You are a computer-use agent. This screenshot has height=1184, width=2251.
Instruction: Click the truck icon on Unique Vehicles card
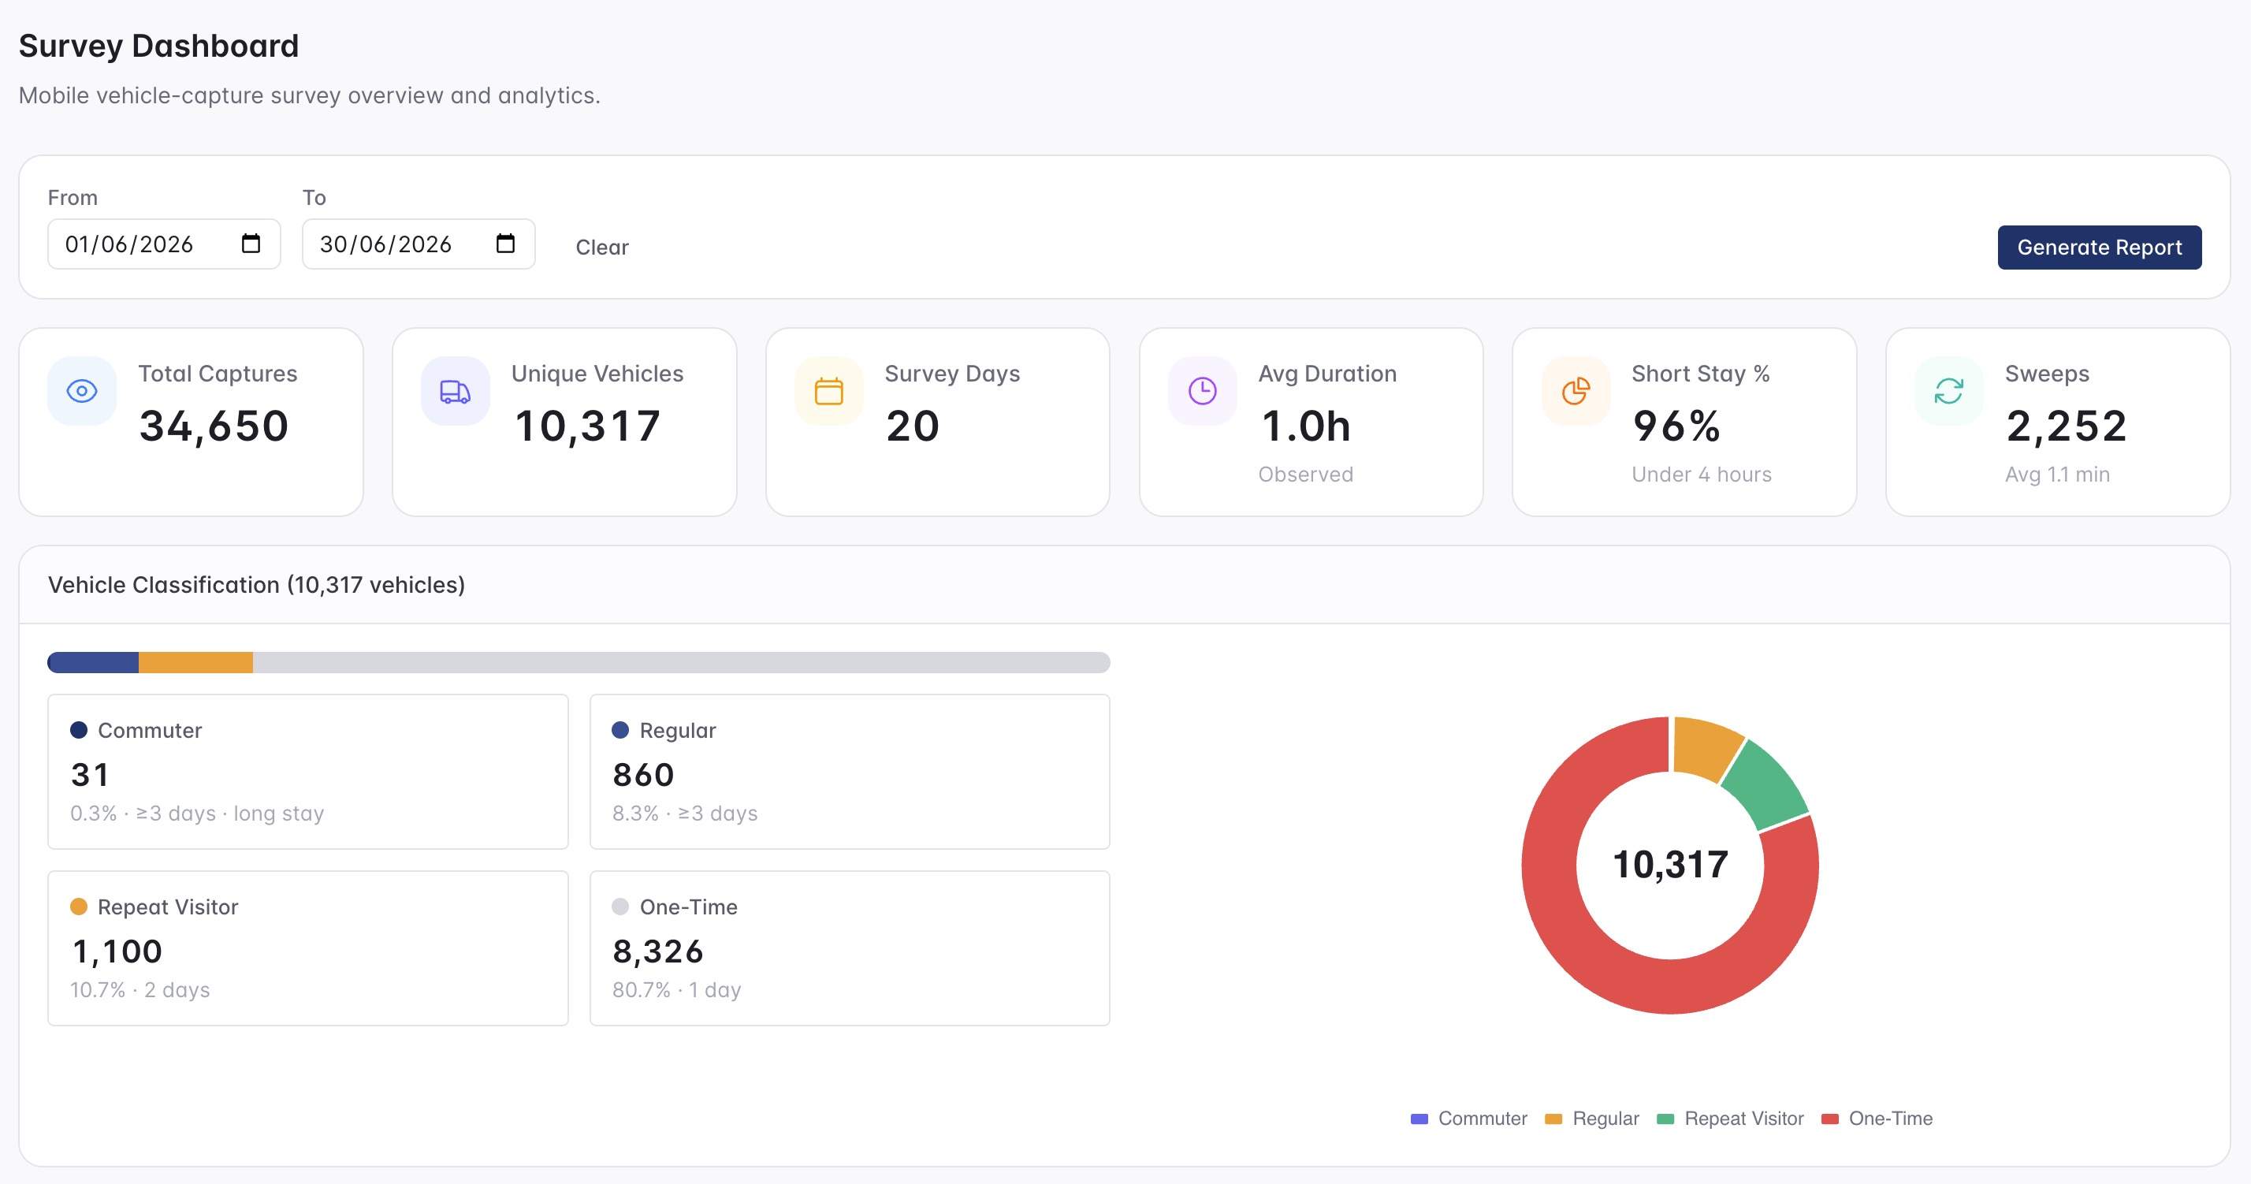tap(455, 390)
